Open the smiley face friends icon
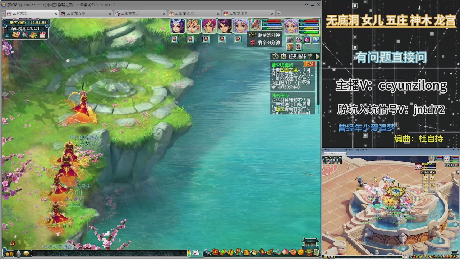The height and width of the screenshot is (259, 460). pos(300,252)
